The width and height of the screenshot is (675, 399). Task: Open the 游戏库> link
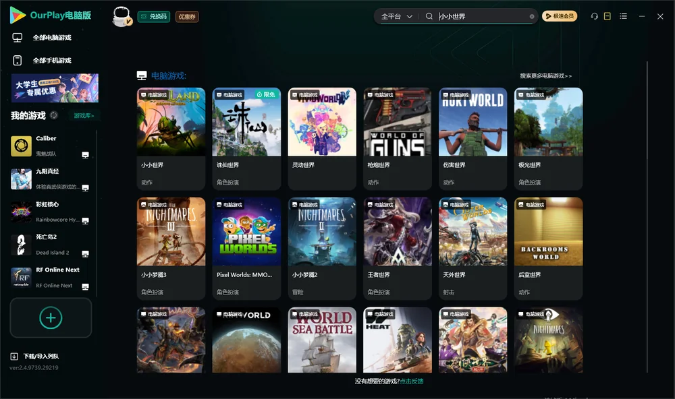[84, 116]
